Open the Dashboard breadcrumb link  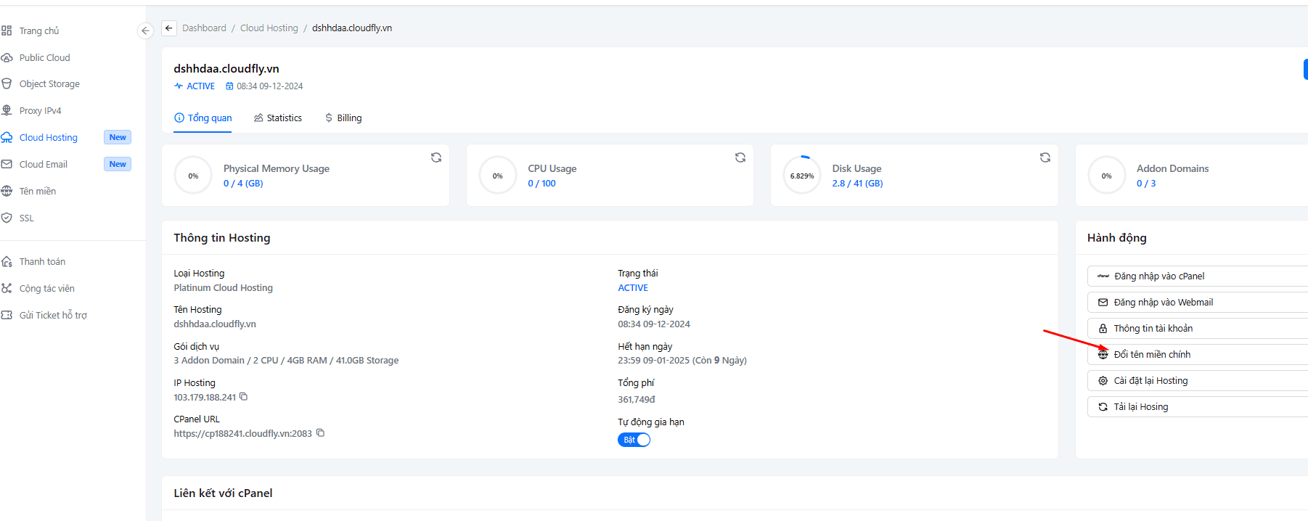point(204,28)
